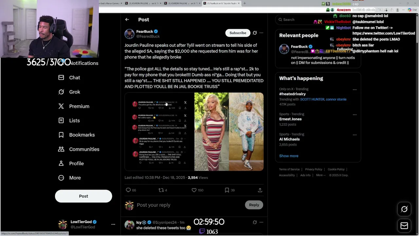Open Notifications in the sidebar
The image size is (419, 236).
pyautogui.click(x=84, y=63)
